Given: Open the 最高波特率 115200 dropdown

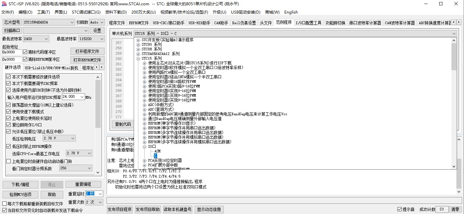Looking at the screenshot, I should pyautogui.click(x=91, y=39).
